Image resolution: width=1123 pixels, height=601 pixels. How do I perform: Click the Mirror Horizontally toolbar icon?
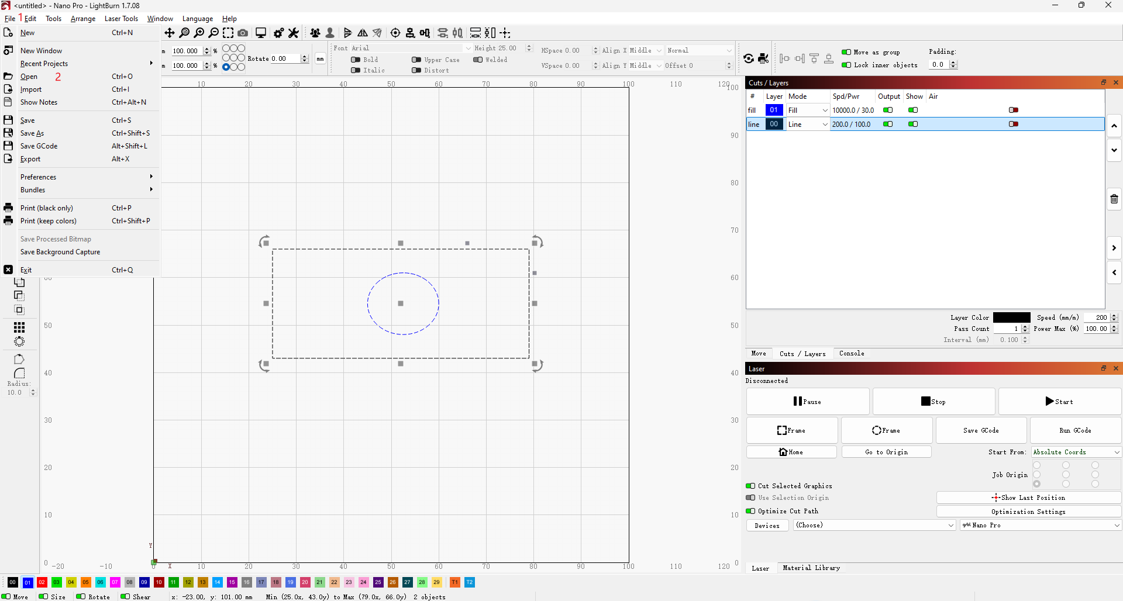click(x=363, y=33)
